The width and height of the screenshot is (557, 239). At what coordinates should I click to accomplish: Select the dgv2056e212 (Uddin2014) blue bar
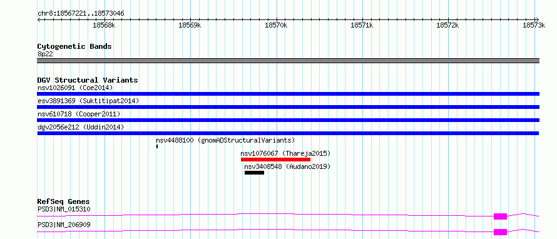point(288,133)
